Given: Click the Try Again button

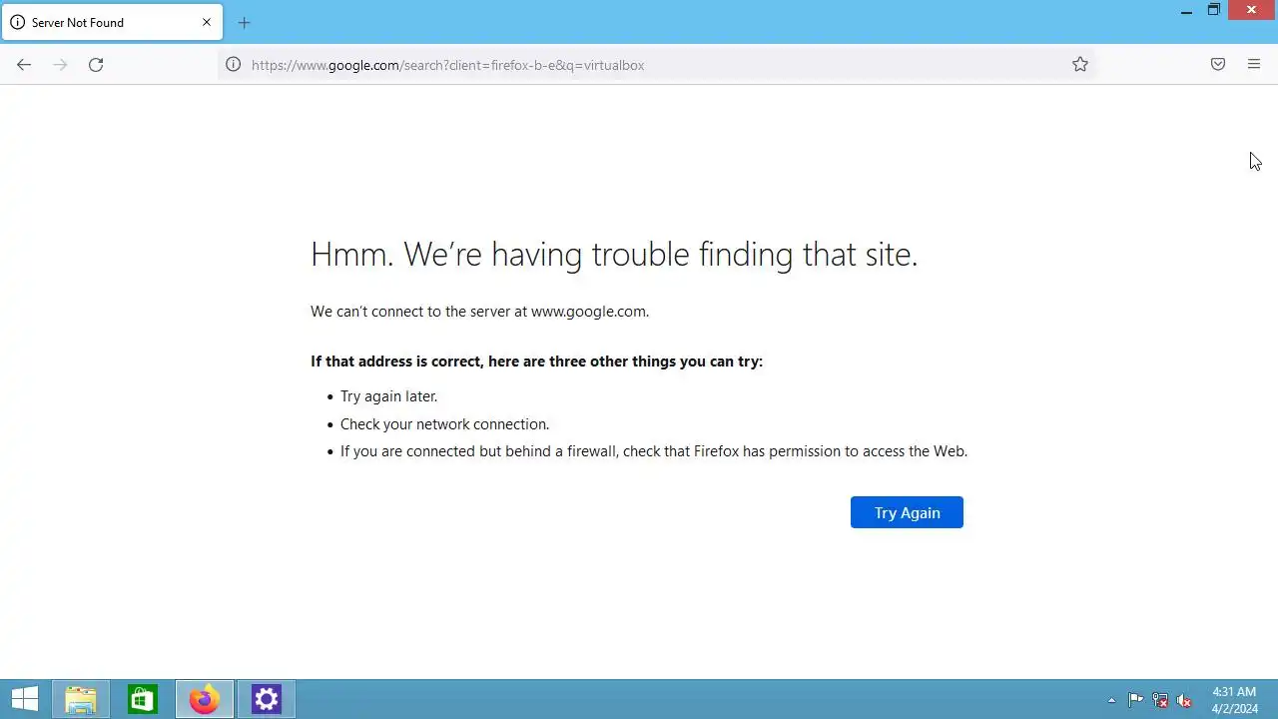Looking at the screenshot, I should (907, 512).
